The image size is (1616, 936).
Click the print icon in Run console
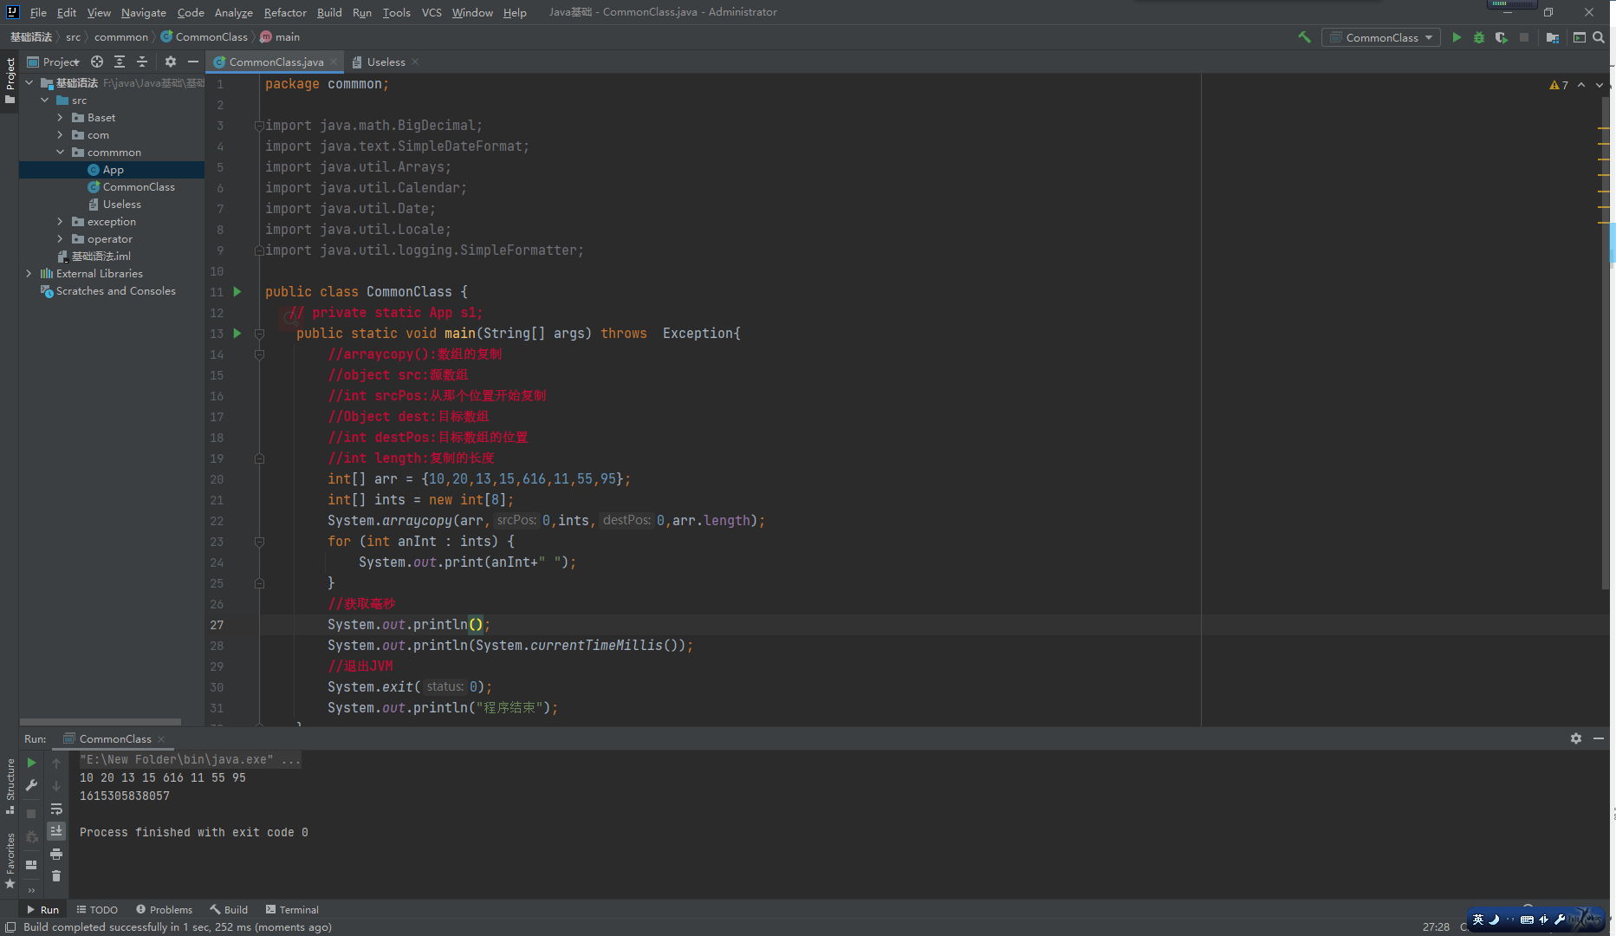pyautogui.click(x=56, y=854)
